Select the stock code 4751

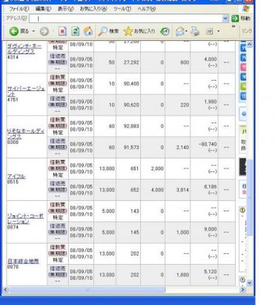pyautogui.click(x=13, y=99)
